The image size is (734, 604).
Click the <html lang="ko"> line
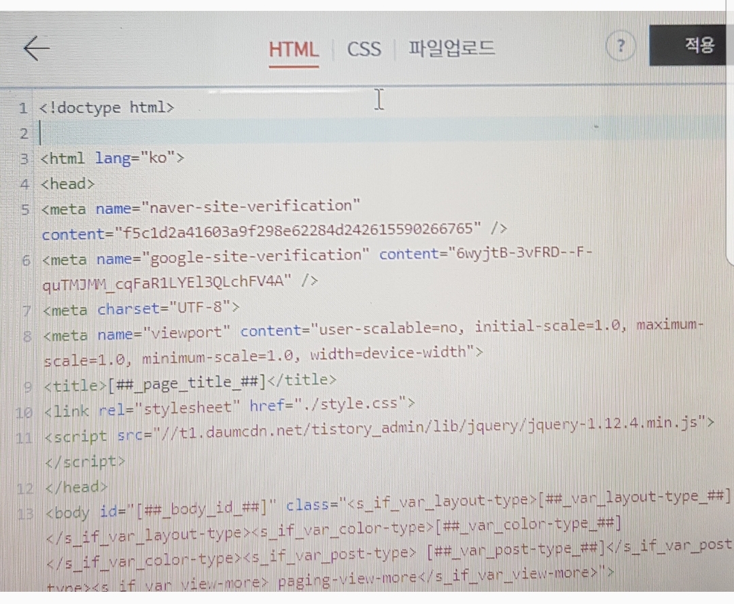(112, 158)
